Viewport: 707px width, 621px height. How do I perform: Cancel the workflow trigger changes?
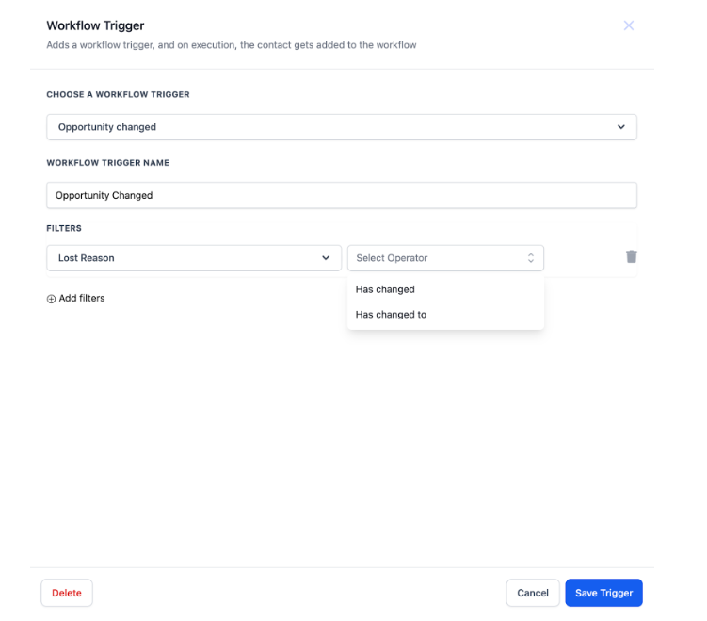[532, 593]
